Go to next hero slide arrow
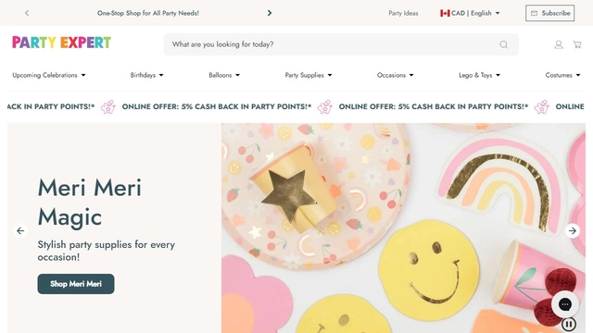 click(x=573, y=230)
